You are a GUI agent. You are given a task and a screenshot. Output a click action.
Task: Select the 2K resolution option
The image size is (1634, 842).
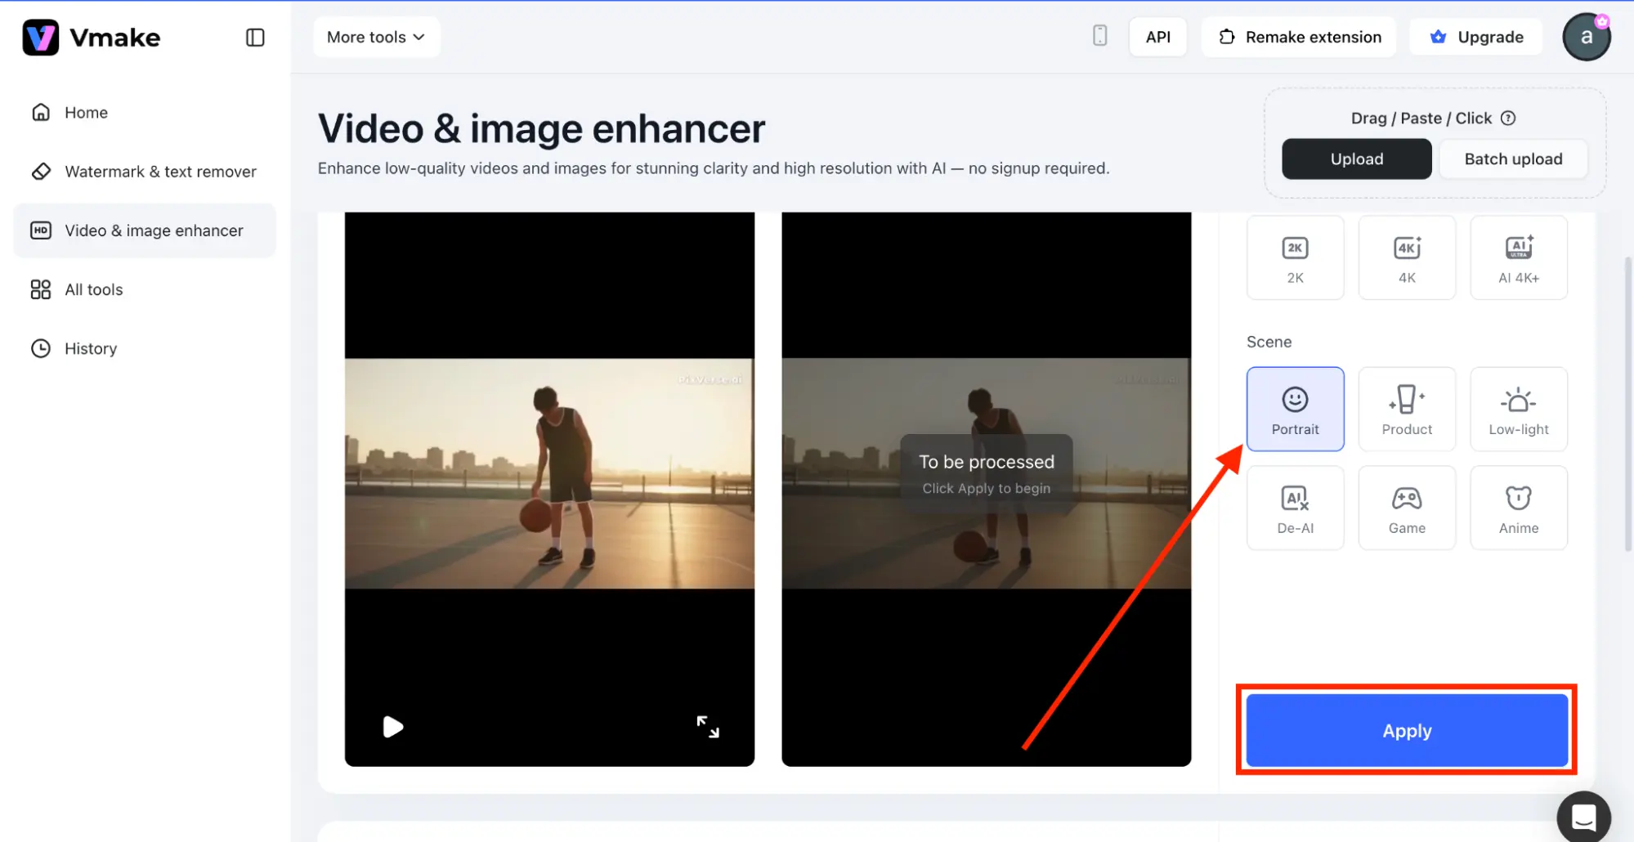[x=1295, y=258]
